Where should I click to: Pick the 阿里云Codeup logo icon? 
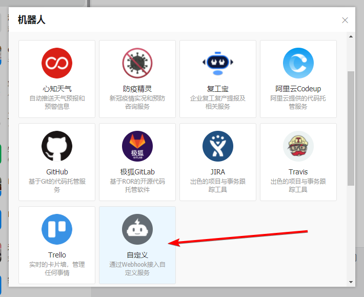click(298, 63)
